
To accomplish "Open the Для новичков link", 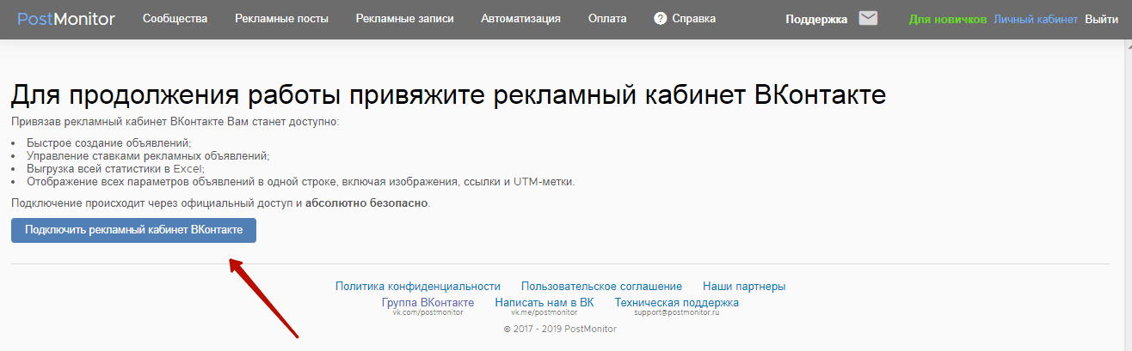I will 948,19.
